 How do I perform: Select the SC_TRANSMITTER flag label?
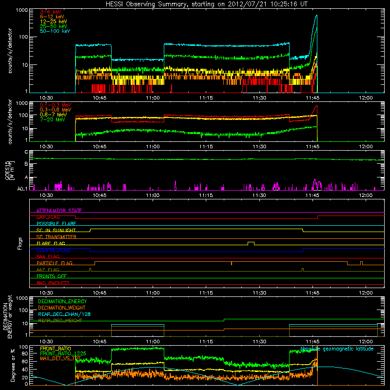(57, 236)
